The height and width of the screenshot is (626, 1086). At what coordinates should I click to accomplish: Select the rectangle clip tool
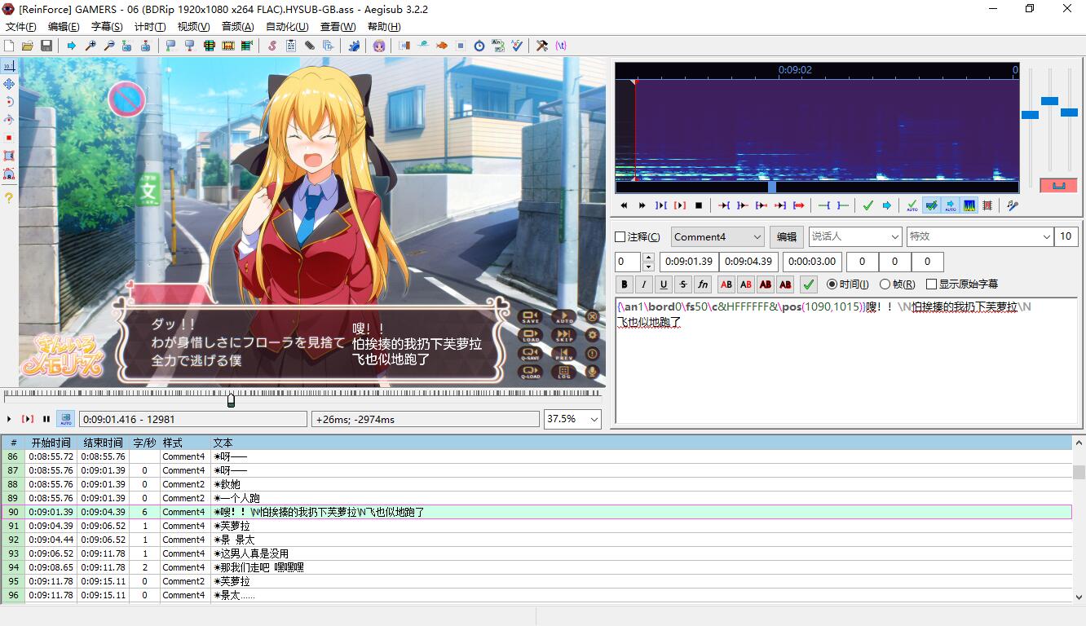pyautogui.click(x=9, y=156)
